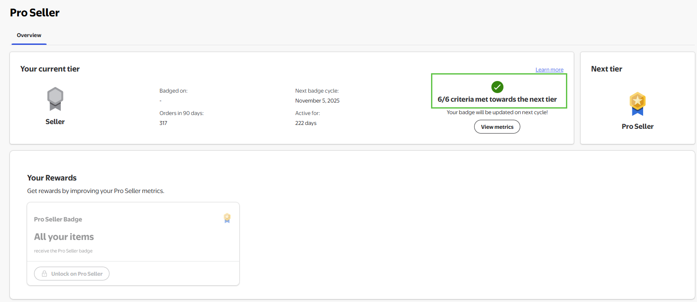Click the Your current tier heading

pos(50,69)
